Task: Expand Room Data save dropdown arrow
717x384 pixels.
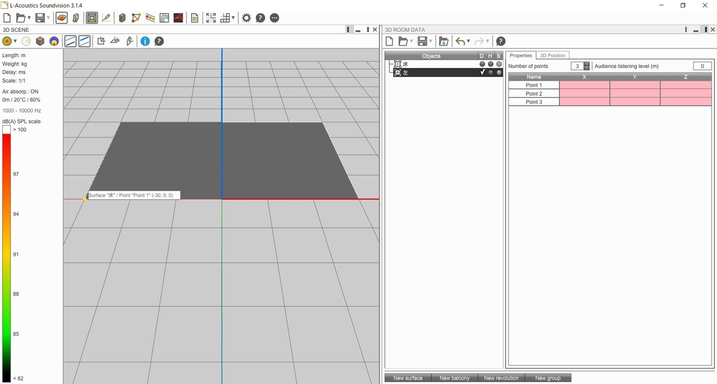Action: coord(430,42)
